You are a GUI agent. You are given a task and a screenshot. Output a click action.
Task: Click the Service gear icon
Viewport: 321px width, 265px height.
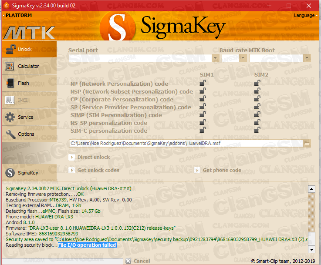click(10, 117)
